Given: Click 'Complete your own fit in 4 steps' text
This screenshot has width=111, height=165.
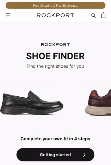Looking at the screenshot, I should click(x=55, y=139).
